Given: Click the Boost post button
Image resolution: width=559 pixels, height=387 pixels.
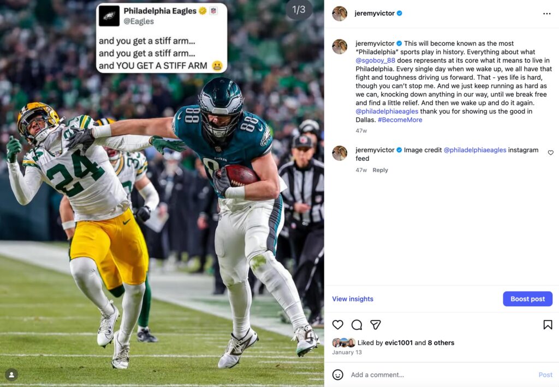Looking at the screenshot, I should (527, 299).
